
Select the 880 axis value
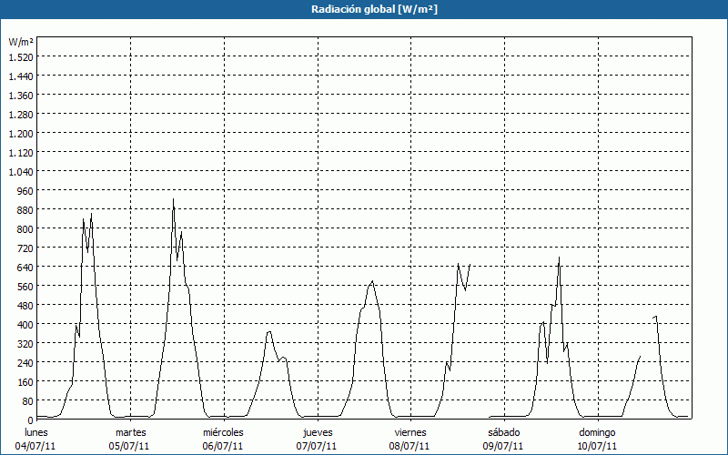(x=25, y=210)
